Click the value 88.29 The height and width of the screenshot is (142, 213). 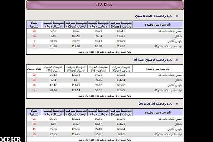point(76,41)
